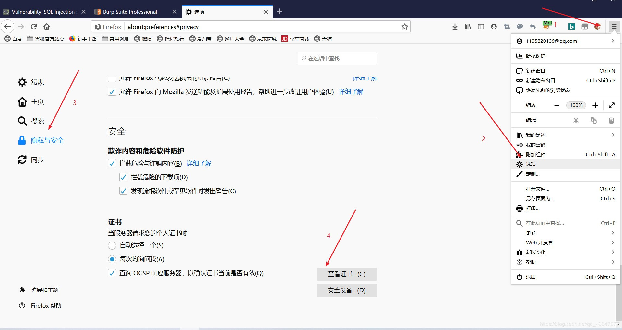The image size is (622, 330).
Task: Open the 常规 general settings category
Action: coord(31,82)
